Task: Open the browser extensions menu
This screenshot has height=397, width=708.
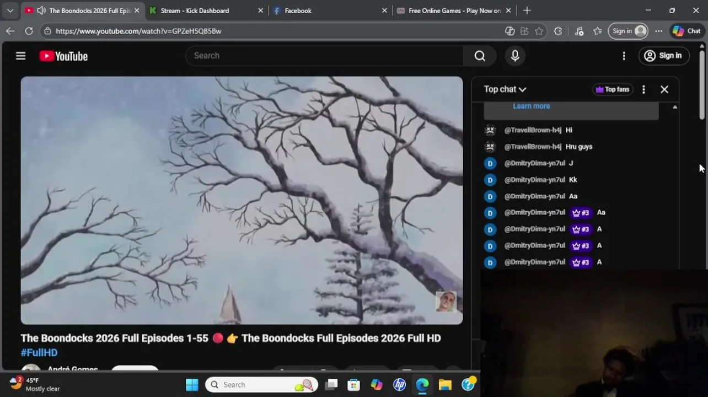Action: click(558, 31)
